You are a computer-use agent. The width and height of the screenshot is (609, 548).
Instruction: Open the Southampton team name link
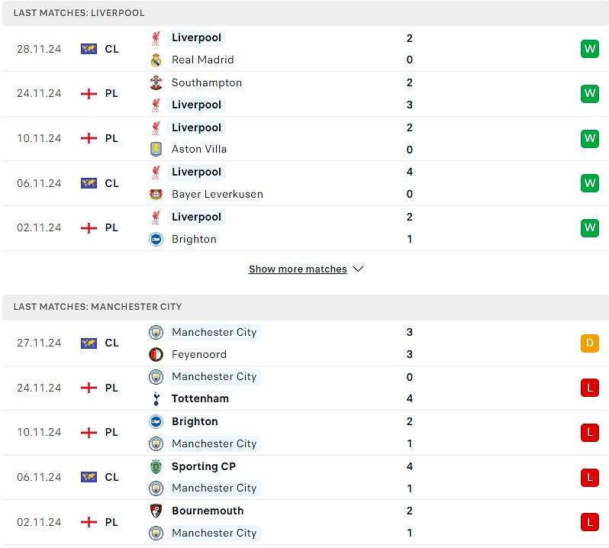pos(207,82)
